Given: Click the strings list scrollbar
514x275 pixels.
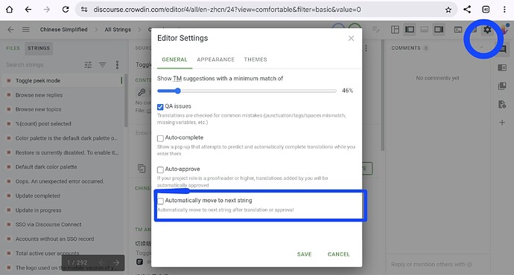Looking at the screenshot, I should coord(126,101).
